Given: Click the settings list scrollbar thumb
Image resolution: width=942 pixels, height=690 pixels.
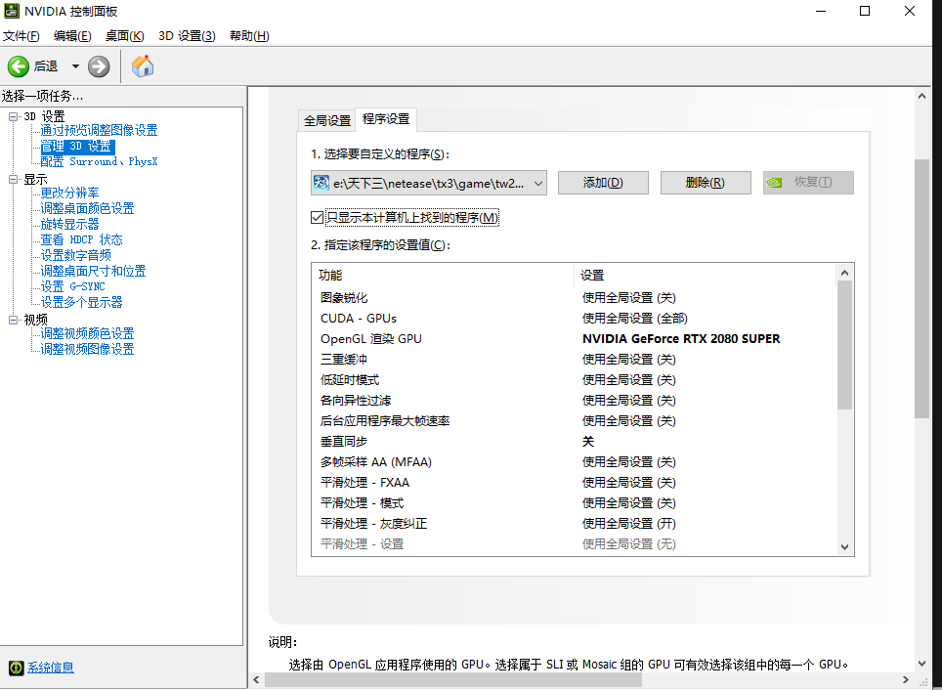Looking at the screenshot, I should pyautogui.click(x=844, y=346).
